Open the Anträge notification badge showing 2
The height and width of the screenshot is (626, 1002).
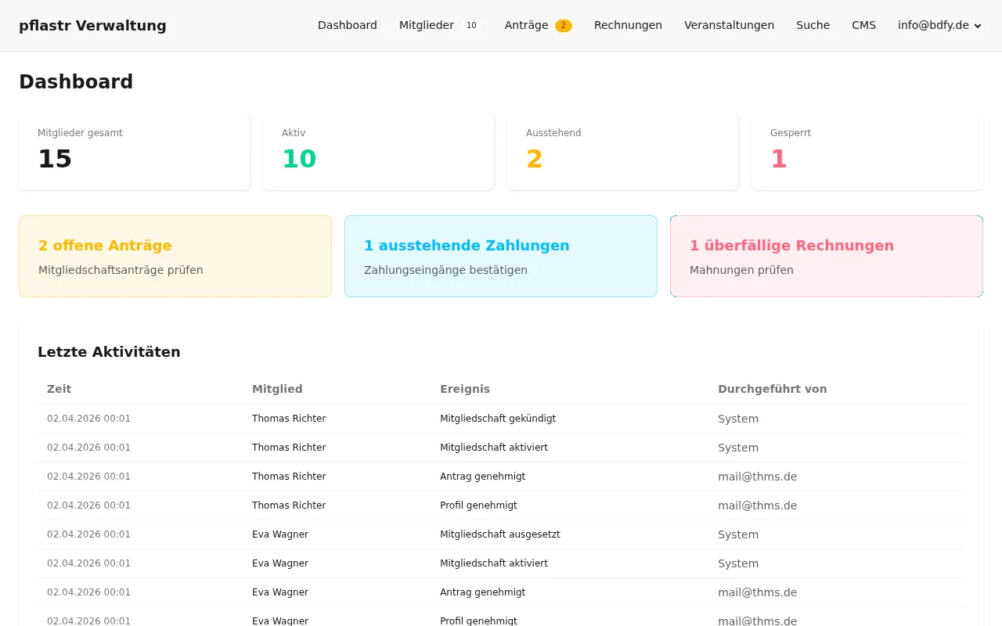tap(563, 25)
